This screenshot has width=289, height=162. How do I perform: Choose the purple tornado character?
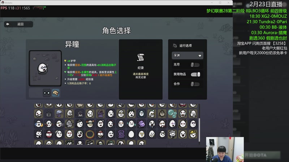121,134
